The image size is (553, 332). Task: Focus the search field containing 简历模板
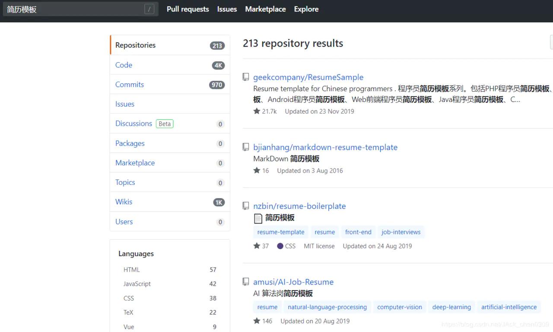[x=73, y=9]
